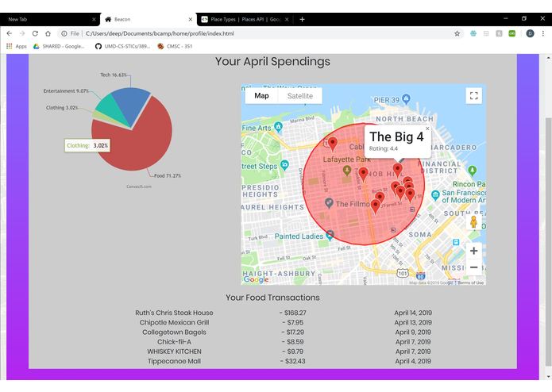Viewport: 552px width, 392px height.
Task: Click Collegetown Bagels transaction
Action: pyautogui.click(x=174, y=332)
